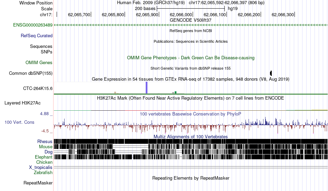Select the Rhesus alignment row label
Viewport: 328px width, 191px height.
(x=45, y=141)
